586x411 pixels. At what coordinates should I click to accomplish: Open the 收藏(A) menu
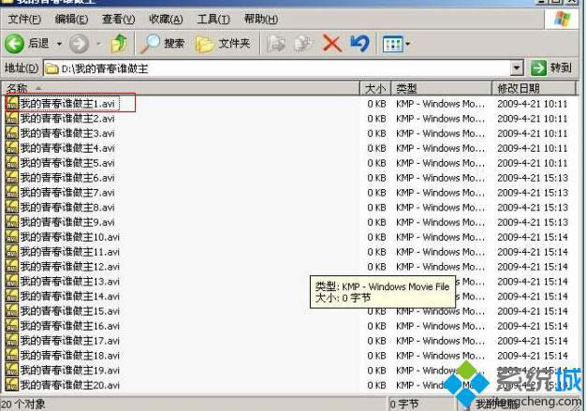click(166, 19)
